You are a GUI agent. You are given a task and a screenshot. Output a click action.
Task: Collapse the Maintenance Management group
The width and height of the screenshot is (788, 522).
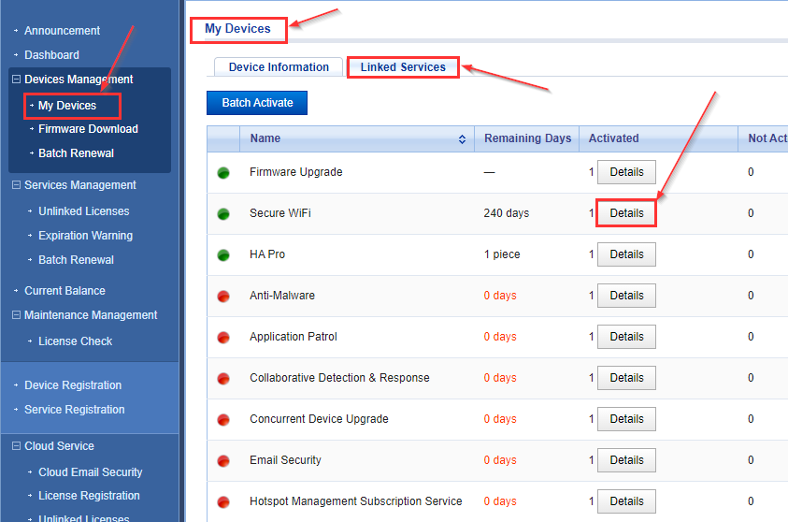click(x=16, y=315)
